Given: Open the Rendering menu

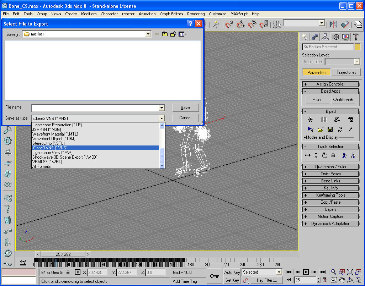Looking at the screenshot, I should [x=196, y=14].
